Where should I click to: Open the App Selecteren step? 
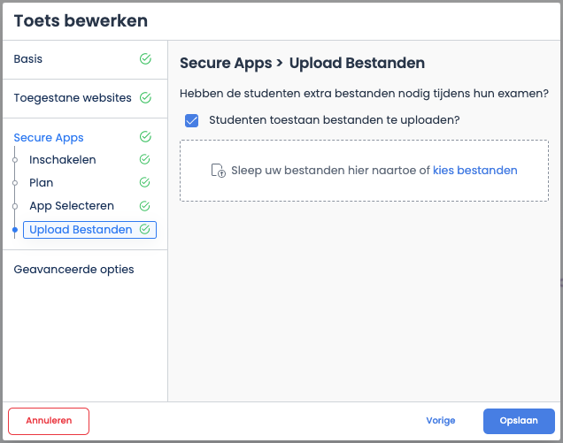pyautogui.click(x=72, y=206)
